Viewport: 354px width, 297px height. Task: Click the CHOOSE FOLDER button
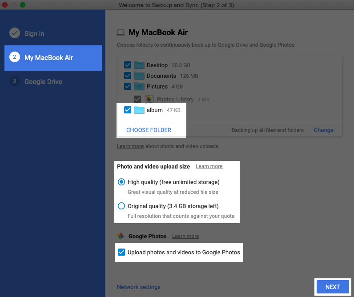click(x=149, y=130)
